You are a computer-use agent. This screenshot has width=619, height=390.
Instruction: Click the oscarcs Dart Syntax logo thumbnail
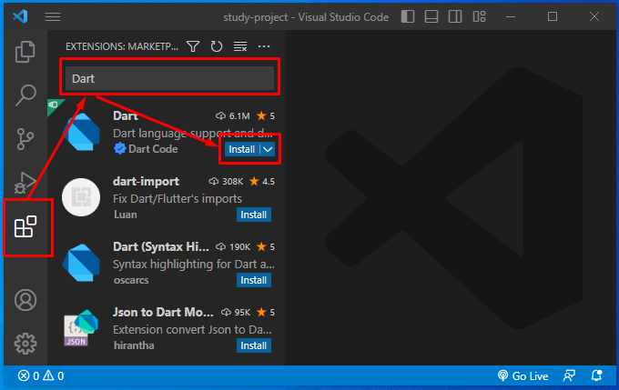point(81,263)
